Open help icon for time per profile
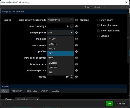Image resolution: width=130 pixels, height=108 pixels. coord(76,32)
